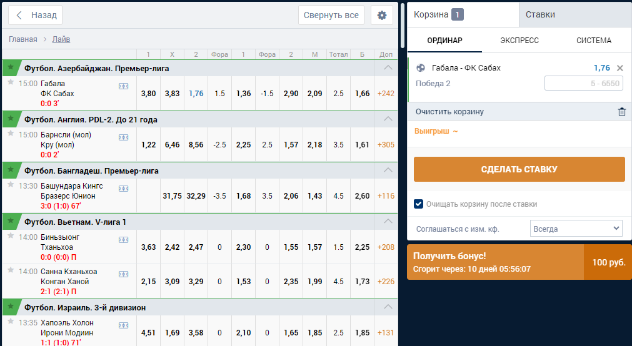The width and height of the screenshot is (632, 346).
Task: Favorite the Англия PDL-2 league star
Action: click(x=11, y=119)
